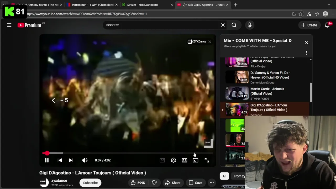Open the browser apps grid icon
This screenshot has width=336, height=189.
(294, 14)
